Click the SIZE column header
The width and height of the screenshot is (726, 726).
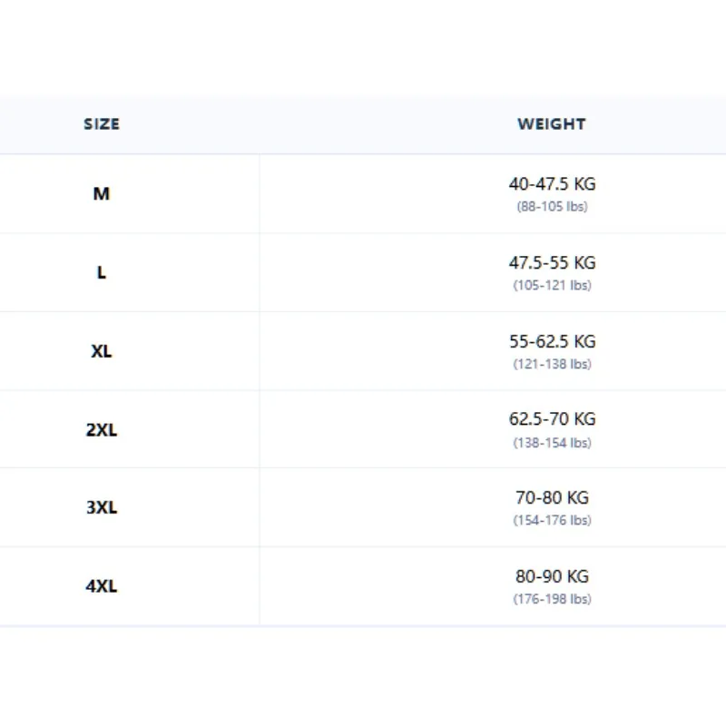coord(102,123)
